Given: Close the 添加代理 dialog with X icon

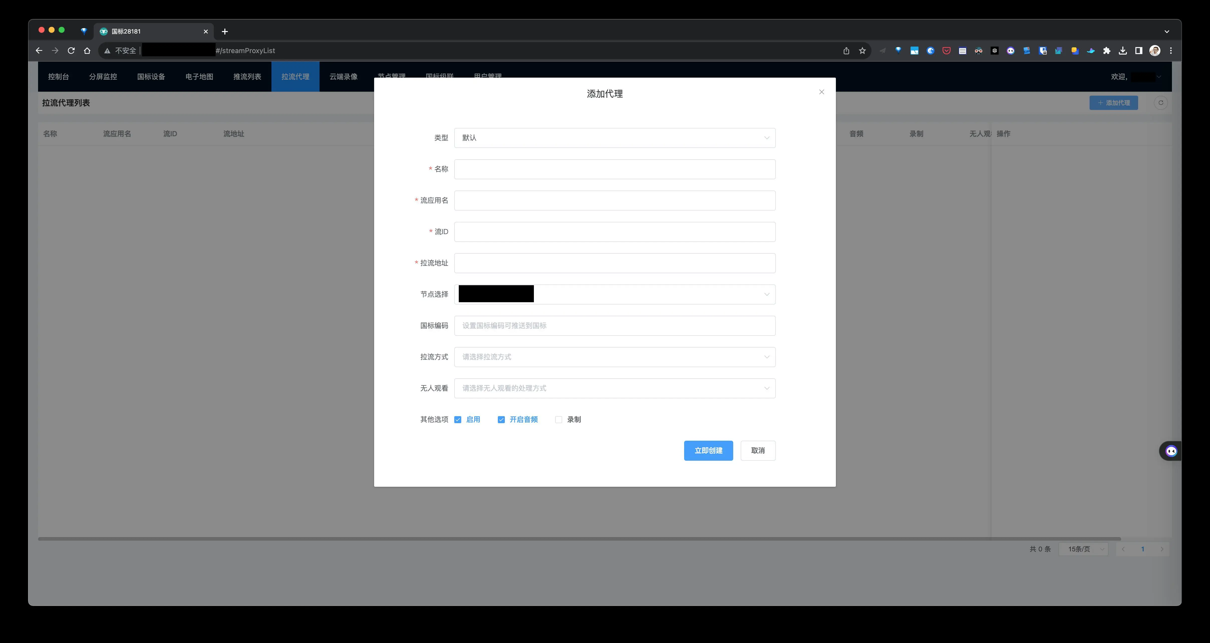Looking at the screenshot, I should click(822, 92).
